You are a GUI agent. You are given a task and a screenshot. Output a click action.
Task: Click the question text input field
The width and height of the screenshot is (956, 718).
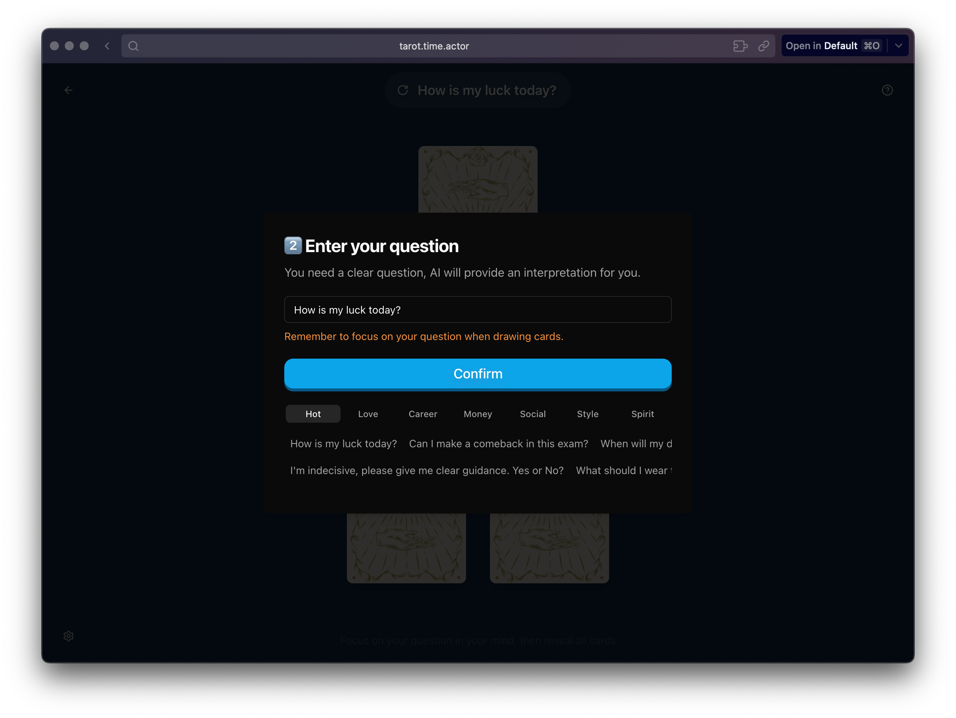coord(478,310)
